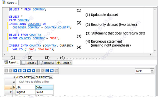Open the COUNTRY column filter dropdown
The image size is (158, 98).
pos(33,77)
